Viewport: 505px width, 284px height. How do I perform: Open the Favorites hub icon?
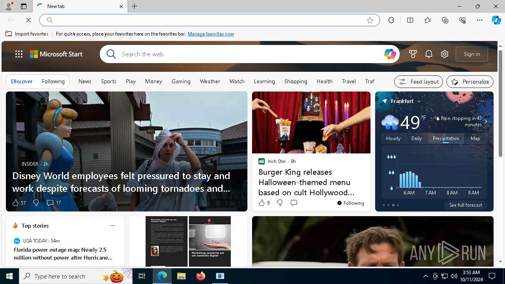[428, 20]
